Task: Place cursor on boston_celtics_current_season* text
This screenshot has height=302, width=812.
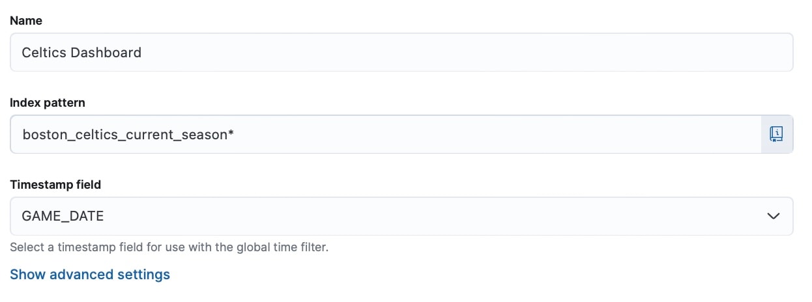Action: click(x=128, y=135)
